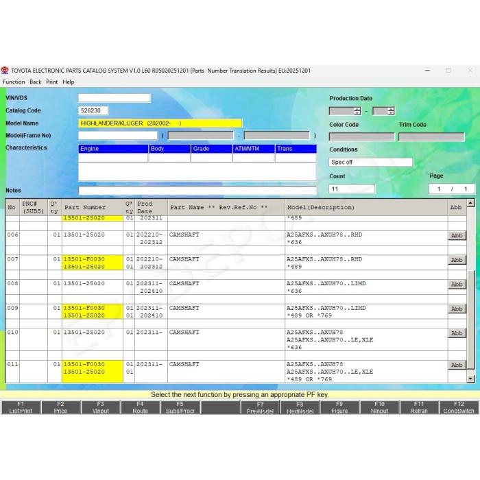Screen dimensions: 480x480
Task: Click the Model Name field HIGHLANDER/KLUGER
Action: (160, 123)
